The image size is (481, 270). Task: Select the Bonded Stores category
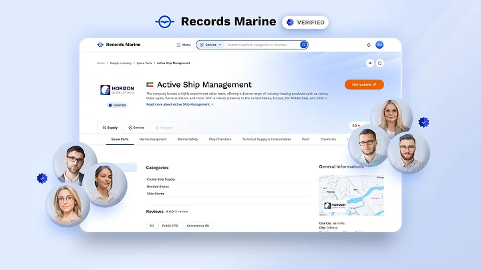(158, 186)
